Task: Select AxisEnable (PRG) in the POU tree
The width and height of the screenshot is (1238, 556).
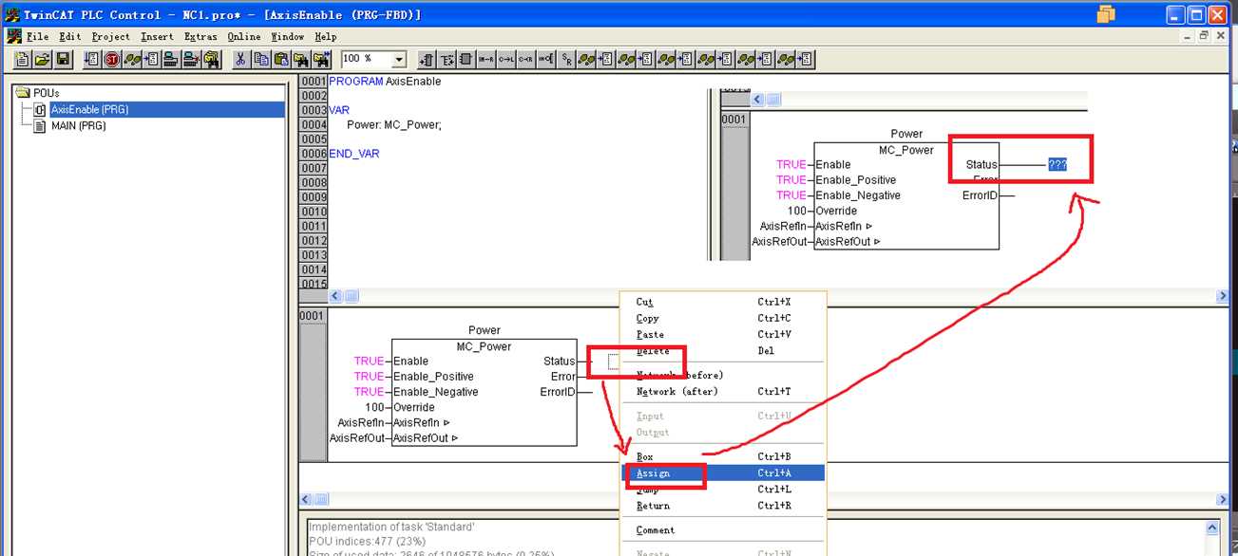Action: pos(89,109)
